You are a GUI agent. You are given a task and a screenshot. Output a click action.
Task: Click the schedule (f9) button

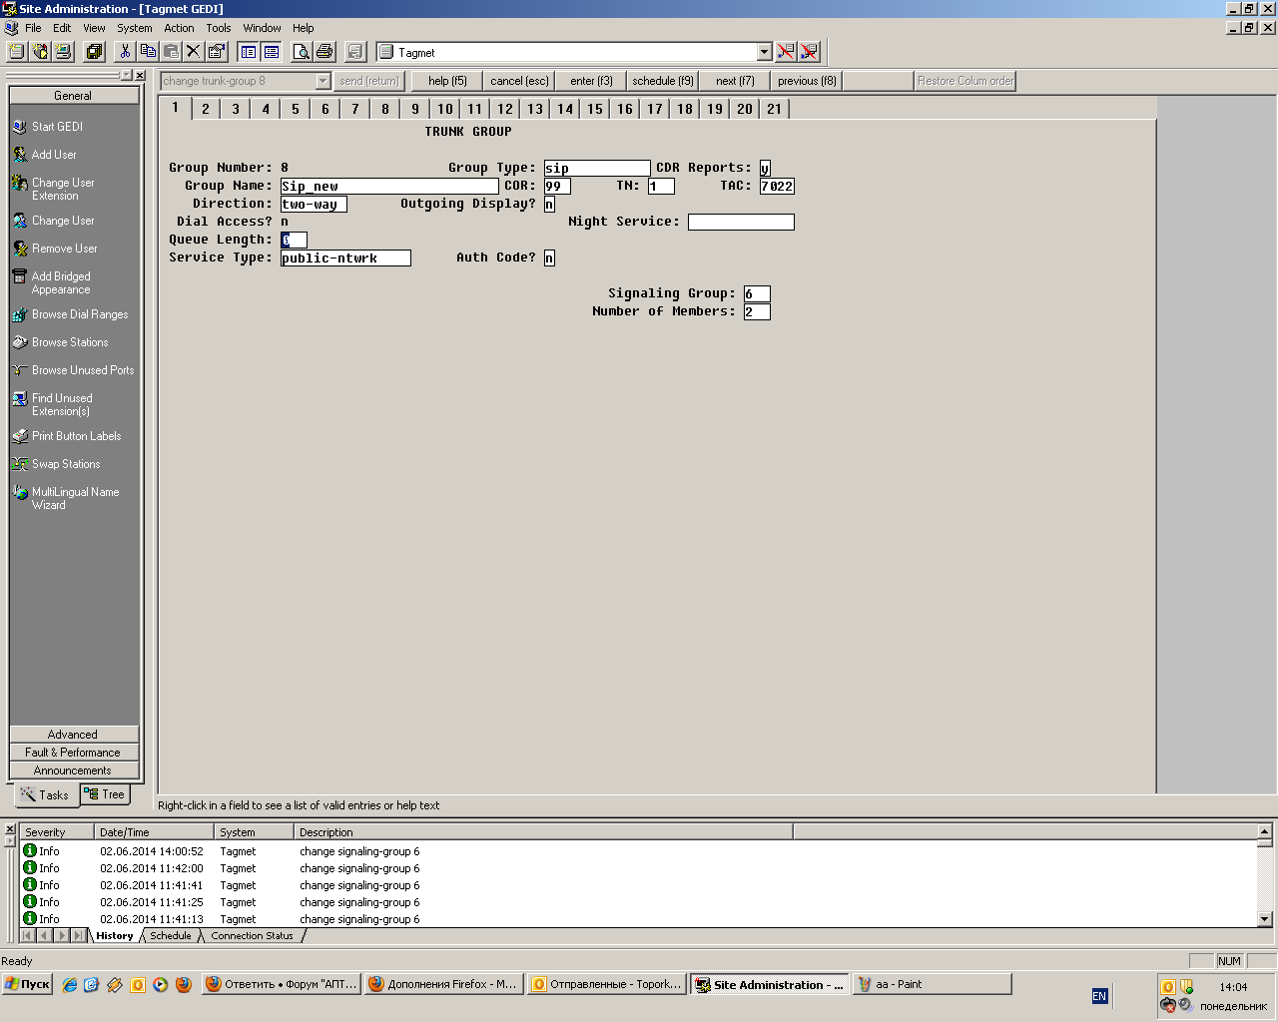point(663,81)
